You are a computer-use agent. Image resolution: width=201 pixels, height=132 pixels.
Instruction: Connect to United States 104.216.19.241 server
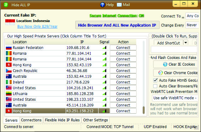point(123,88)
